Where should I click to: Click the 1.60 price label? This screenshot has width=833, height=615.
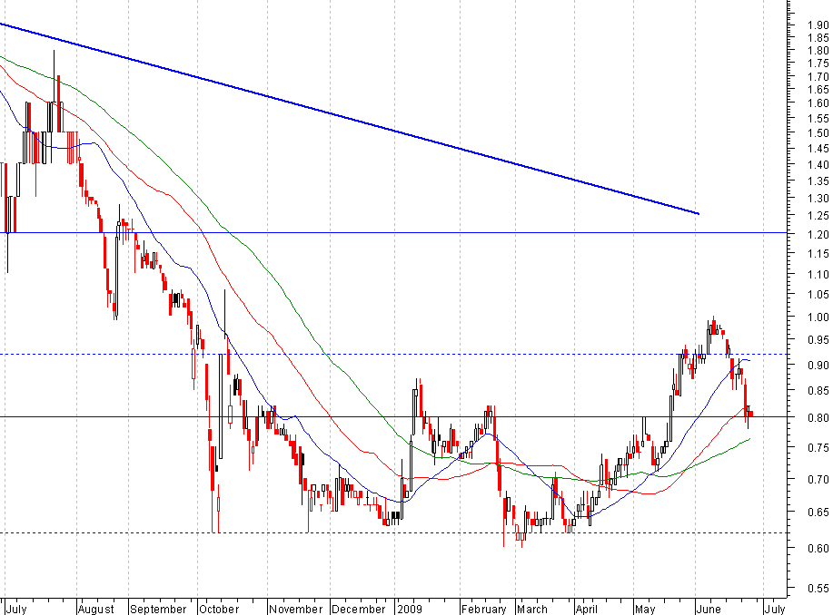[x=818, y=102]
